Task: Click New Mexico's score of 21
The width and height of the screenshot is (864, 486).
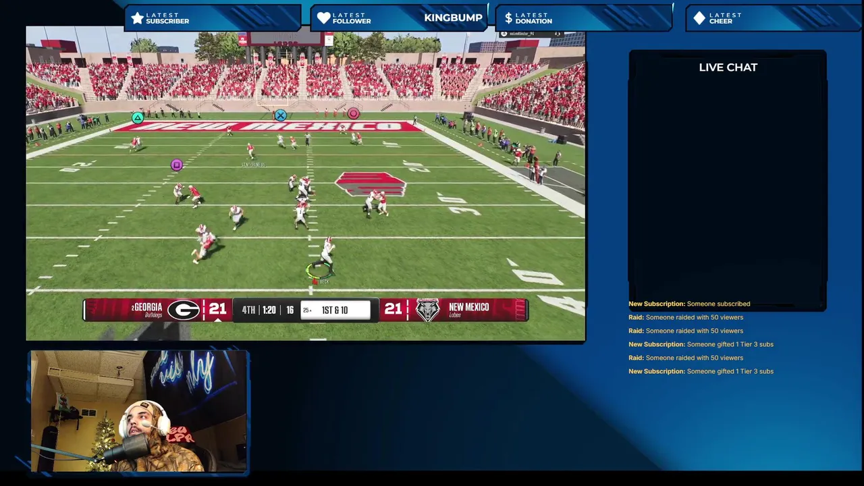Action: [x=393, y=308]
